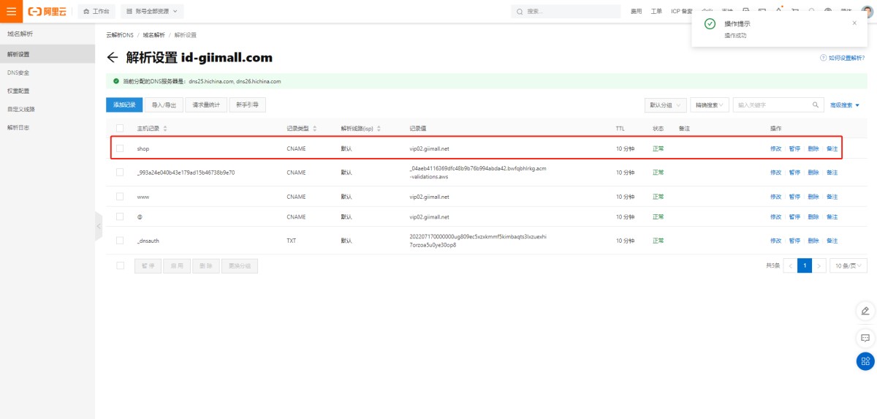Click the back arrow beside 解析设置 title
This screenshot has height=419, width=877.
coord(112,58)
